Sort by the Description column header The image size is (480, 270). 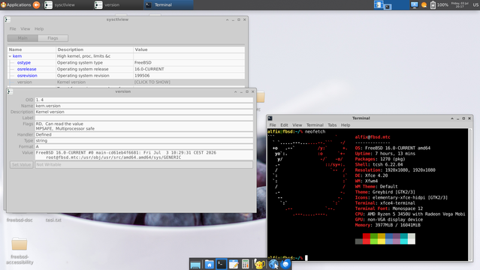[x=95, y=49]
